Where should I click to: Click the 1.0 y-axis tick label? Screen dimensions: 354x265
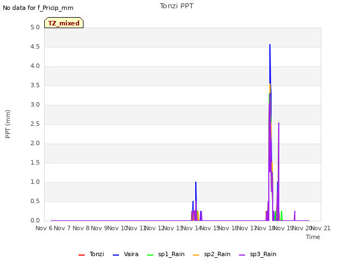click(x=35, y=182)
